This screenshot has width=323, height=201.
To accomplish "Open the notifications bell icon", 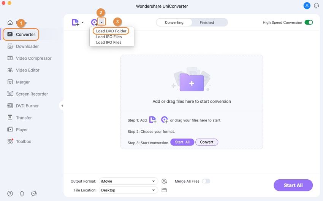I will tap(22, 193).
